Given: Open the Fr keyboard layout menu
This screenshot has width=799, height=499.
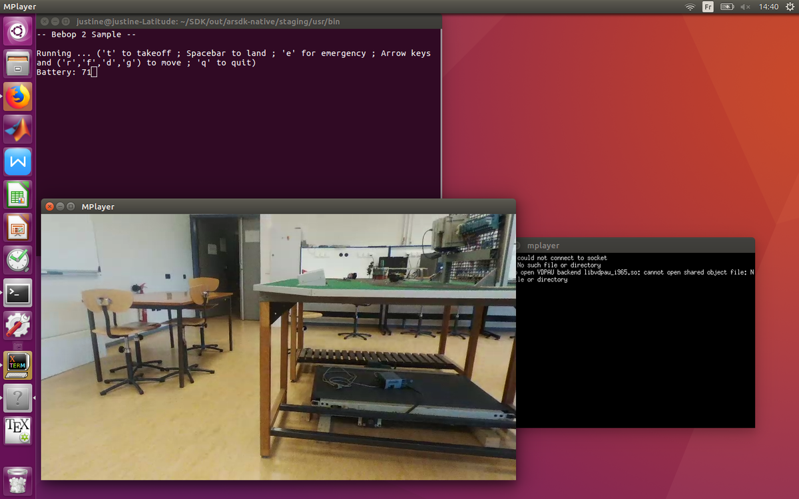Looking at the screenshot, I should [708, 7].
